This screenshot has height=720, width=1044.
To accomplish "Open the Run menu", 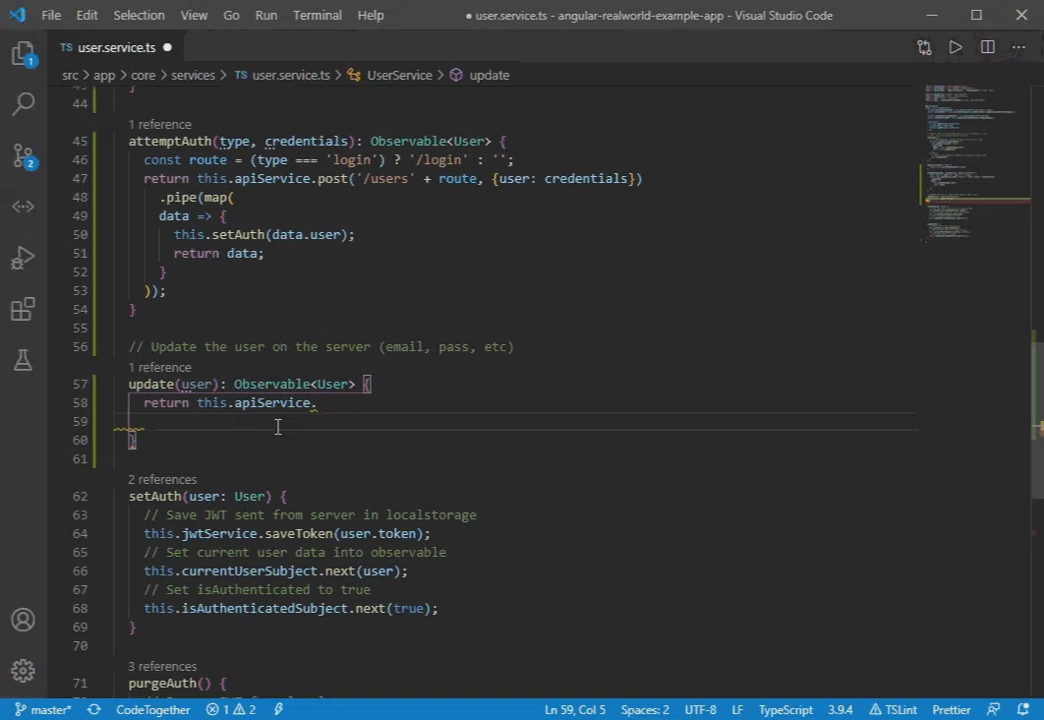I will click(265, 15).
